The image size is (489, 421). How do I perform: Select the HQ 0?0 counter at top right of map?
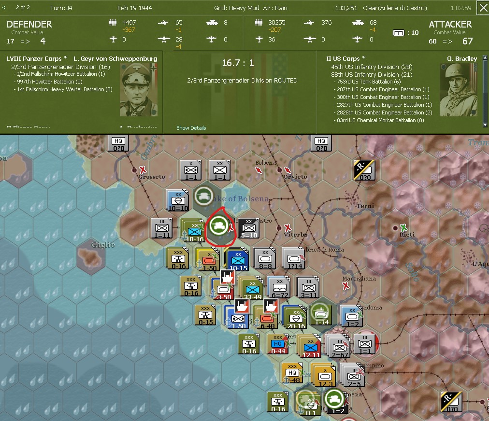(321, 143)
